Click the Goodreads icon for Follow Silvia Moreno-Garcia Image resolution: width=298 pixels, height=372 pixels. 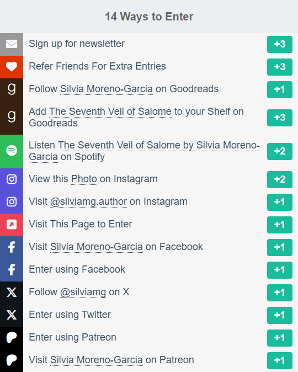point(12,89)
